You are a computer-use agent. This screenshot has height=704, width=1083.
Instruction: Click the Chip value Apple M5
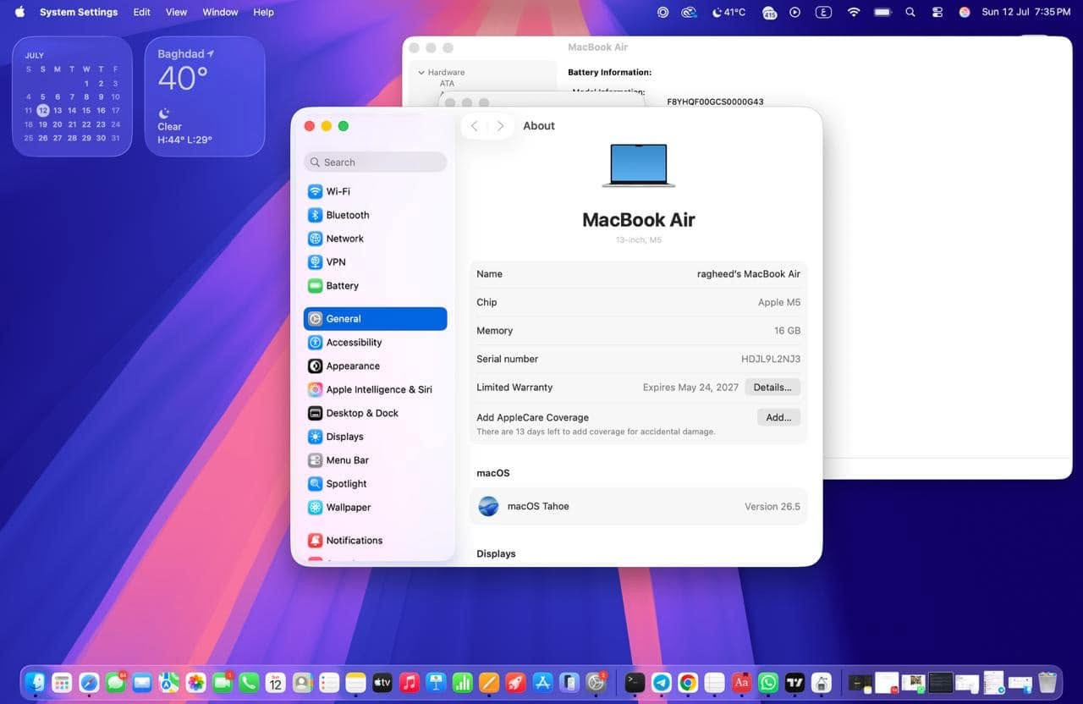[779, 302]
